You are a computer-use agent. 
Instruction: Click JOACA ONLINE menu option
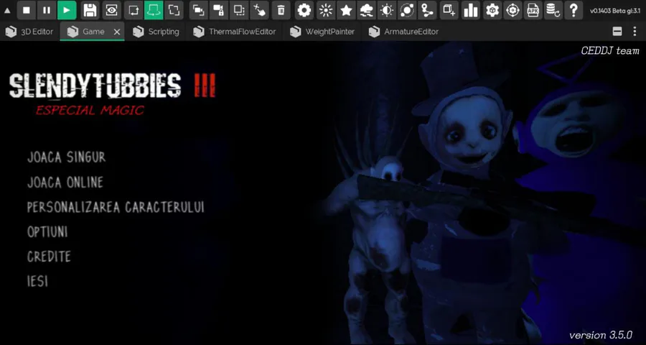click(65, 183)
